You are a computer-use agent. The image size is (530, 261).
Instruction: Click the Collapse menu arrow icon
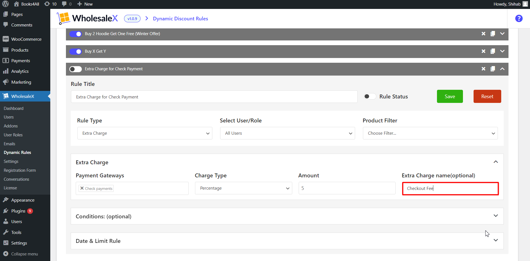coord(6,254)
